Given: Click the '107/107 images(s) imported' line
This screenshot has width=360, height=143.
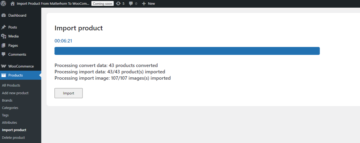Looking at the screenshot, I should [x=112, y=78].
